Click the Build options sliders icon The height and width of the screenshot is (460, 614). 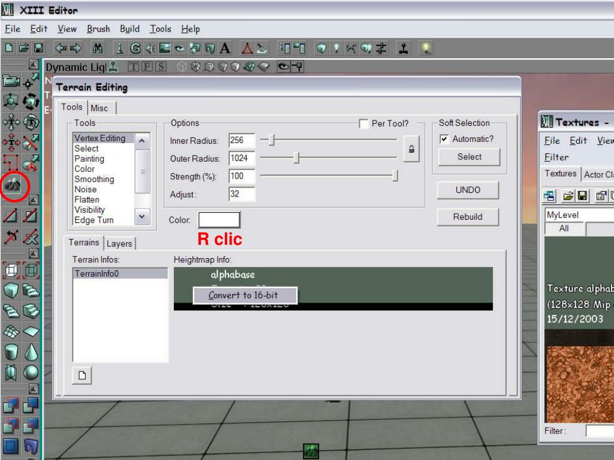click(x=381, y=48)
